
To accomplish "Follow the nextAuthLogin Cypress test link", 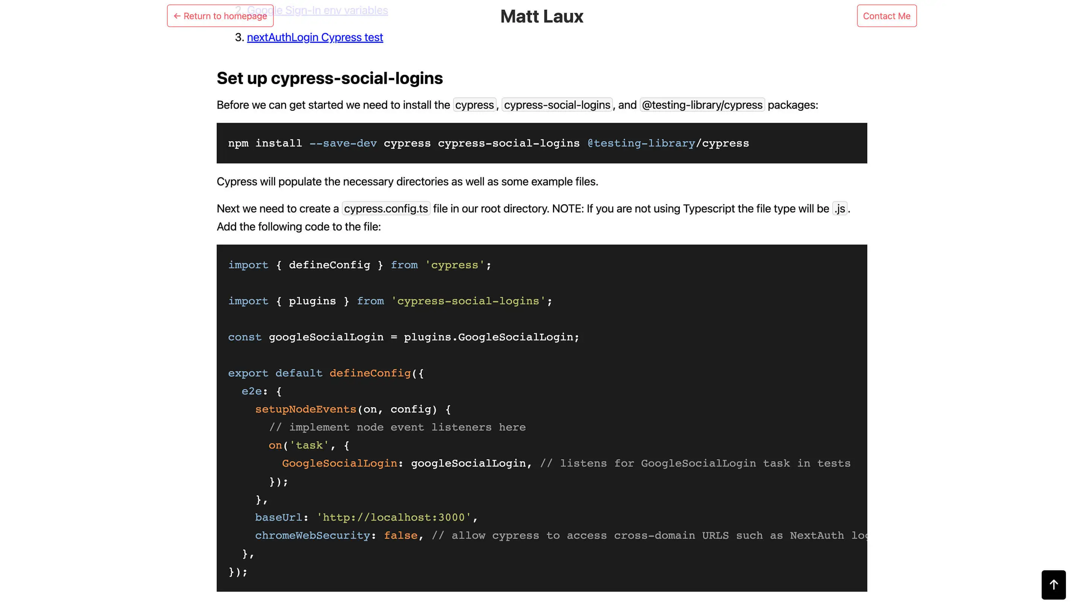I will pos(315,38).
